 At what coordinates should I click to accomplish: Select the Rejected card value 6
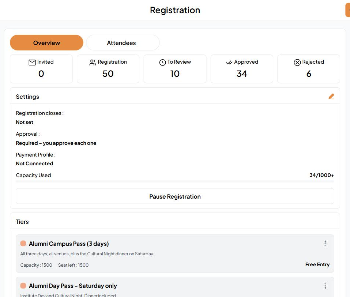309,74
